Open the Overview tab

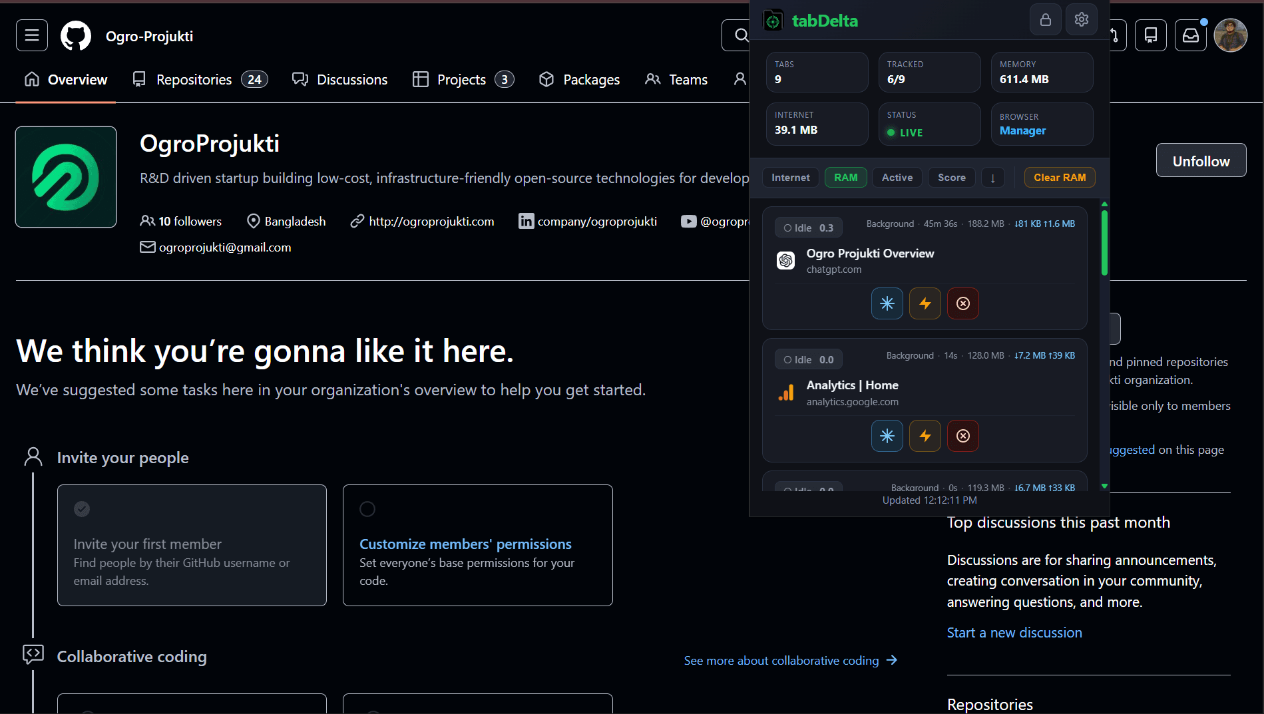(x=66, y=79)
